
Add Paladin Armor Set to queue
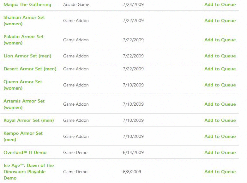[x=220, y=40]
